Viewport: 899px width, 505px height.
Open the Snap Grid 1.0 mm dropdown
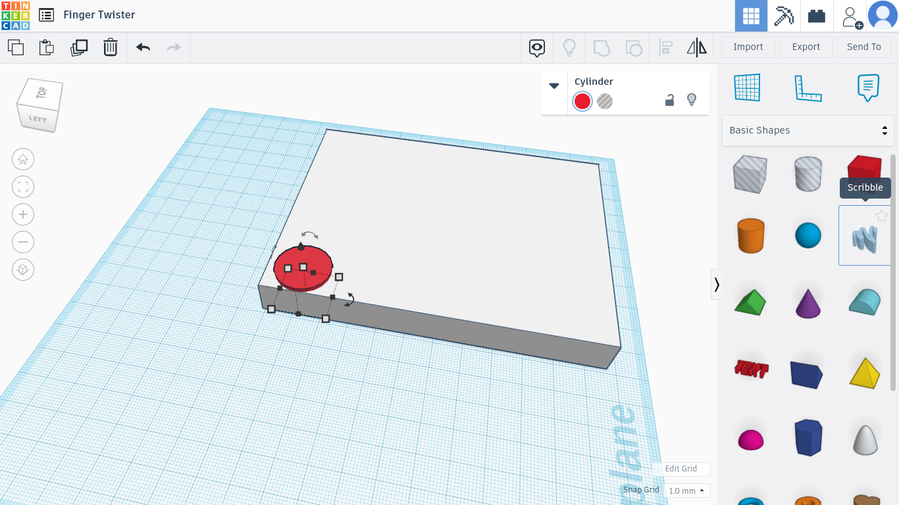pyautogui.click(x=687, y=491)
